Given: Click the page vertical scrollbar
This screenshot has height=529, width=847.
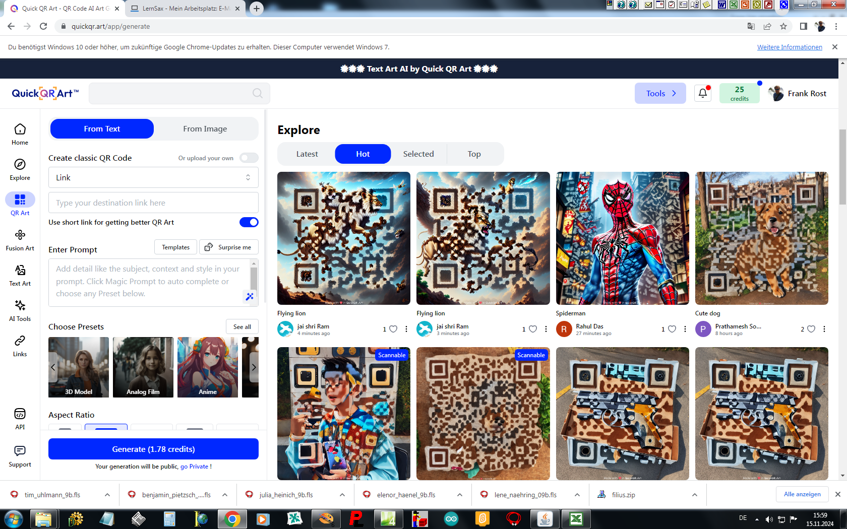Looking at the screenshot, I should click(842, 166).
